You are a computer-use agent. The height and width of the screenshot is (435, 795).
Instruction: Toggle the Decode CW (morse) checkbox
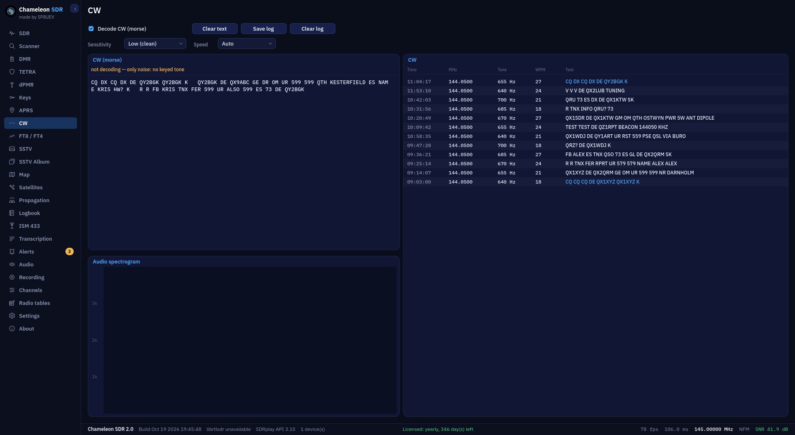pyautogui.click(x=91, y=29)
